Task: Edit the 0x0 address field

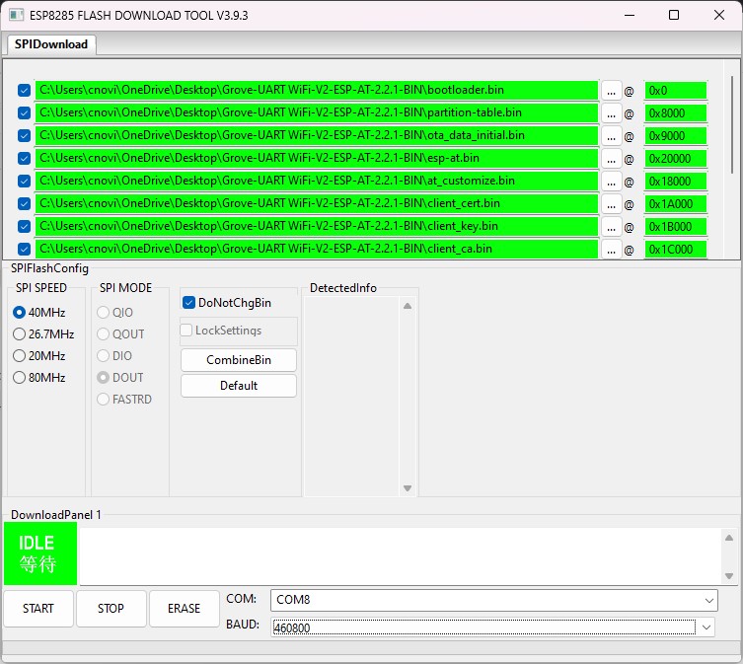Action: point(676,91)
